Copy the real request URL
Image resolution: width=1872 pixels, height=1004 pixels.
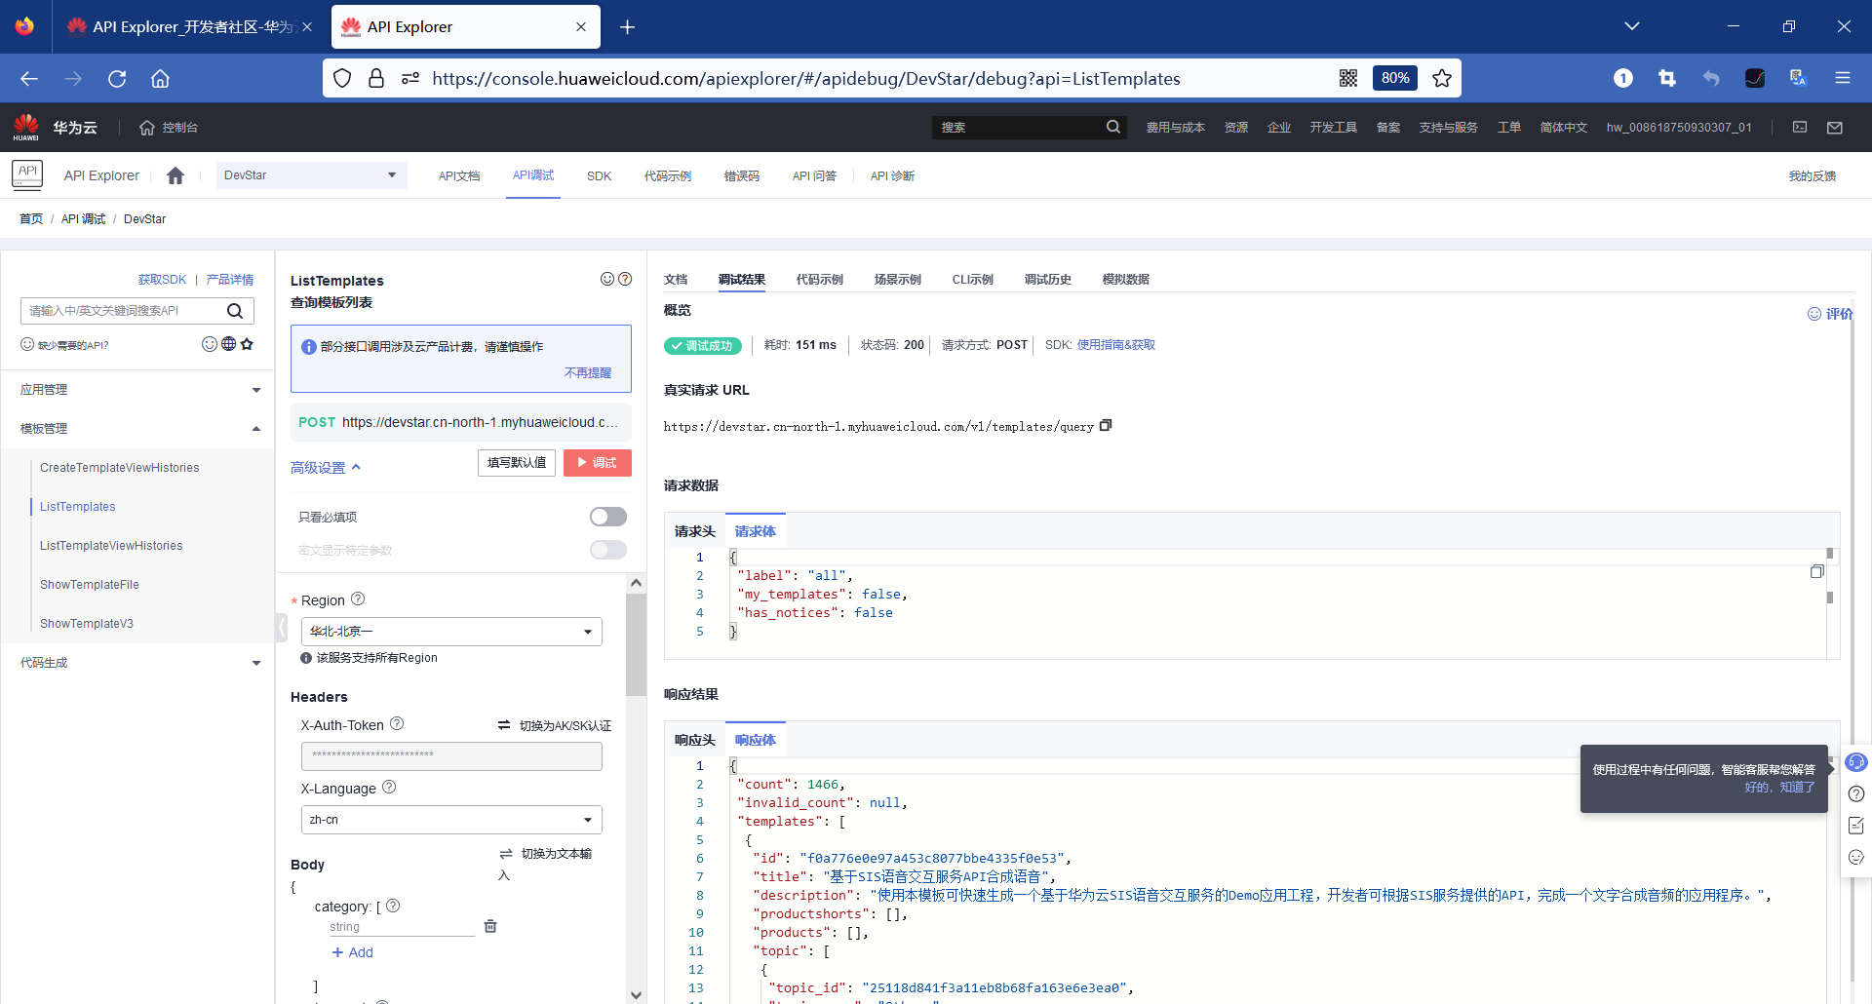[x=1106, y=425]
